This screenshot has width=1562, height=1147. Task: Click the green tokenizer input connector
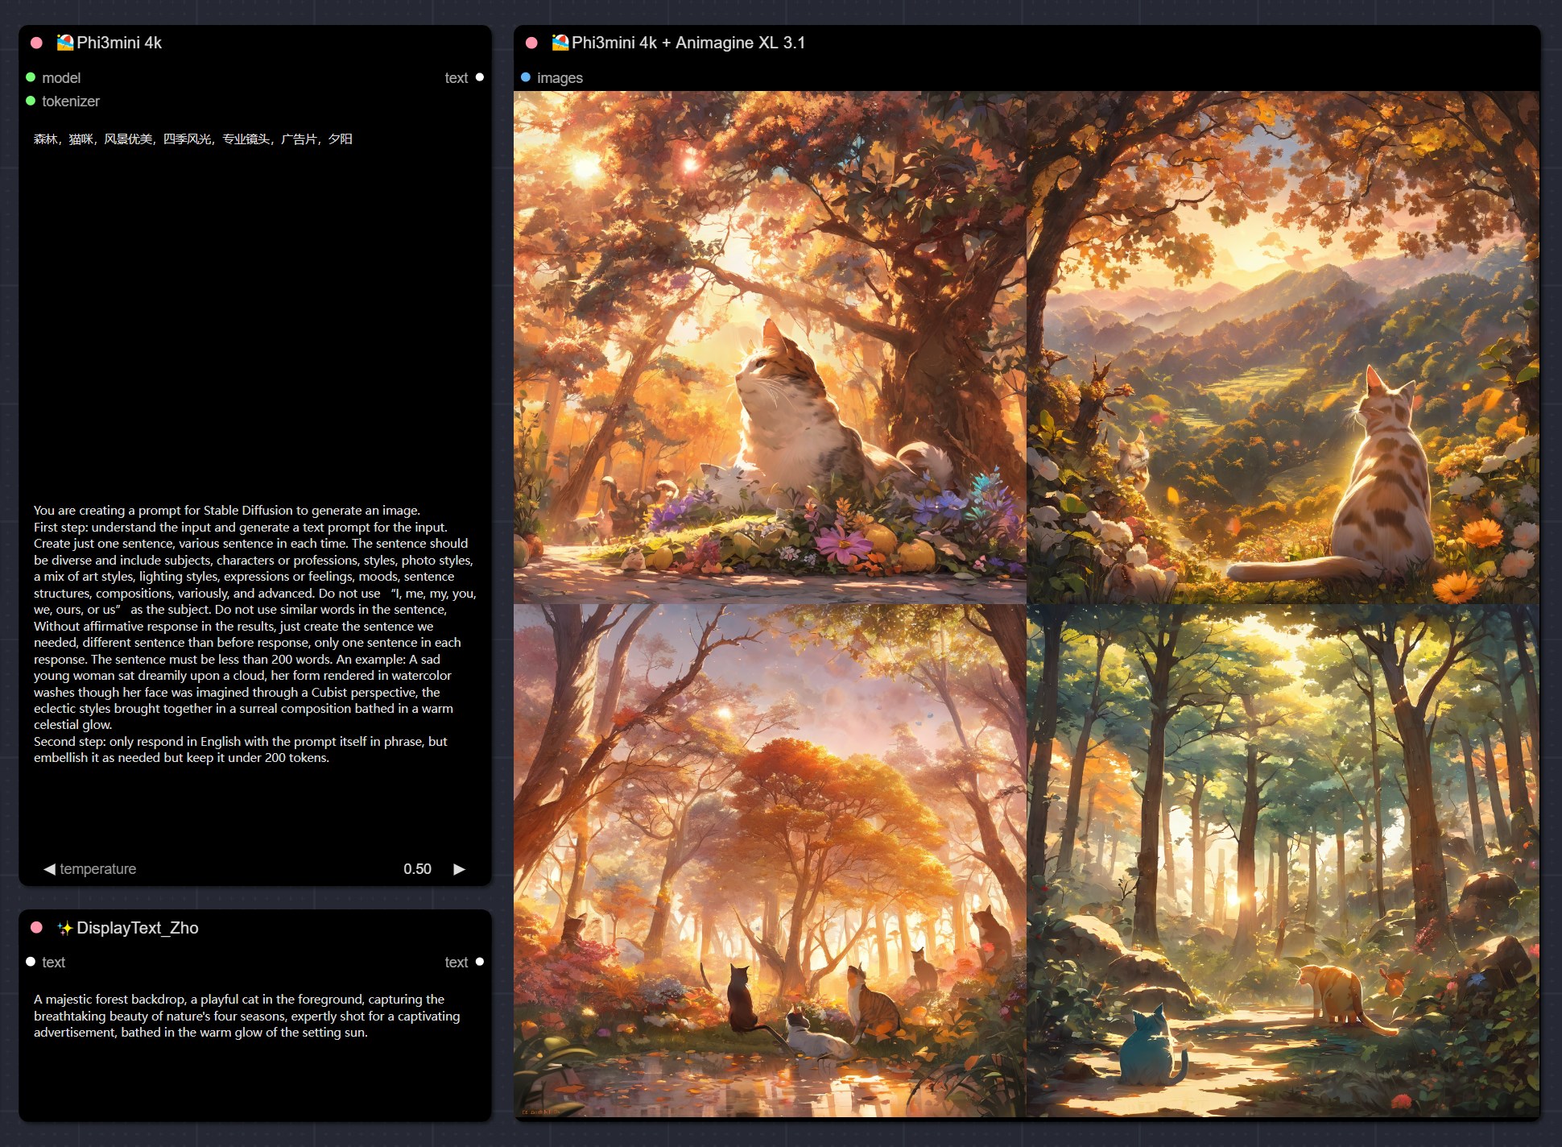pyautogui.click(x=31, y=101)
